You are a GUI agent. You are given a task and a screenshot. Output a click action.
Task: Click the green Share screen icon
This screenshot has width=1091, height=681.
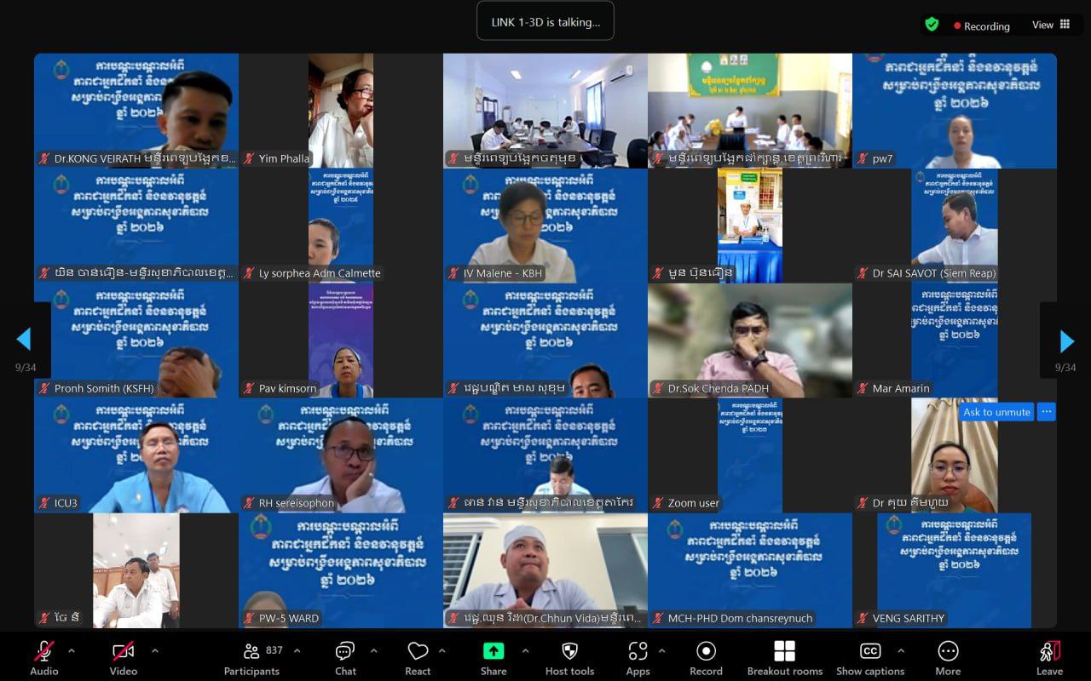(x=493, y=651)
